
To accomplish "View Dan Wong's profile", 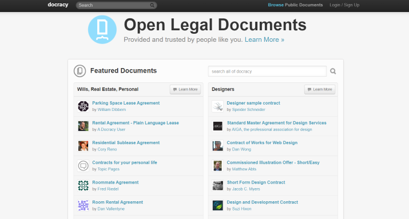I will pos(241,149).
